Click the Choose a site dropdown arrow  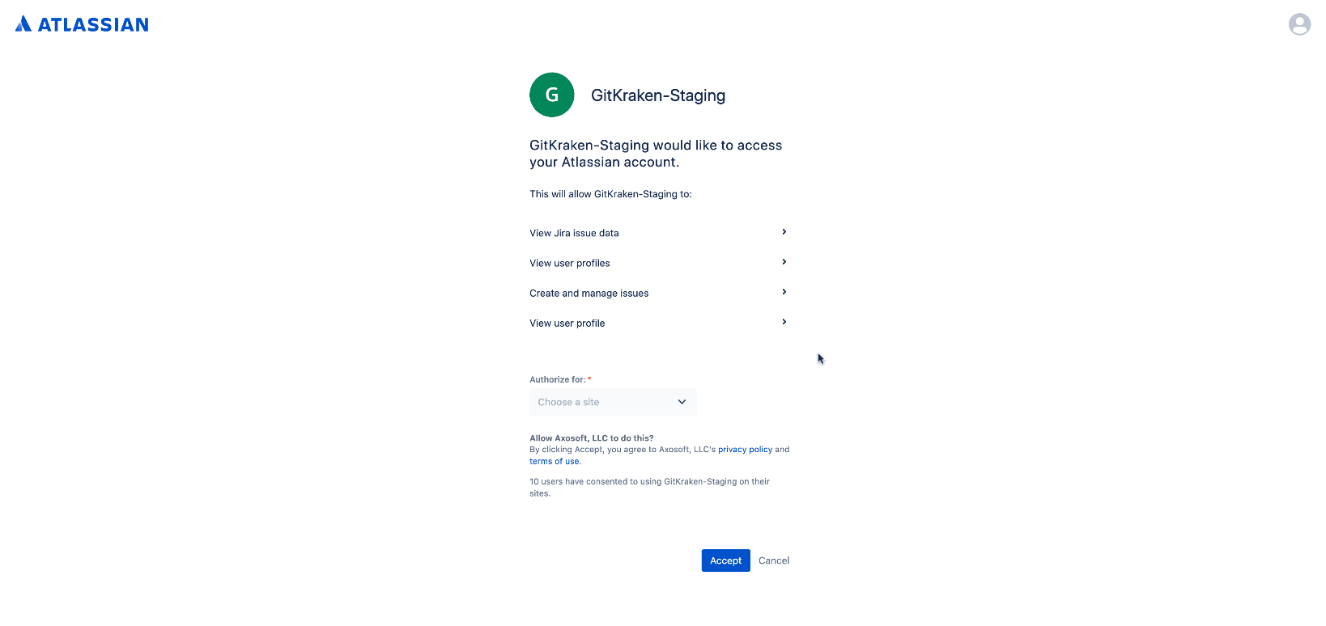click(682, 402)
